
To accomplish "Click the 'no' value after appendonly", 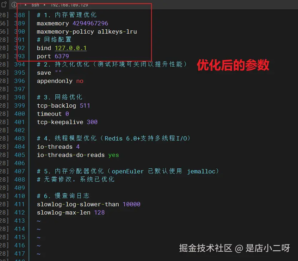I will pos(80,81).
